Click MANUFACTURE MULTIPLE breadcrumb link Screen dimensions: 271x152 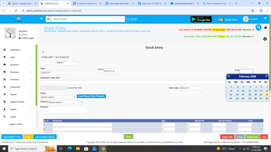pyautogui.click(x=92, y=31)
